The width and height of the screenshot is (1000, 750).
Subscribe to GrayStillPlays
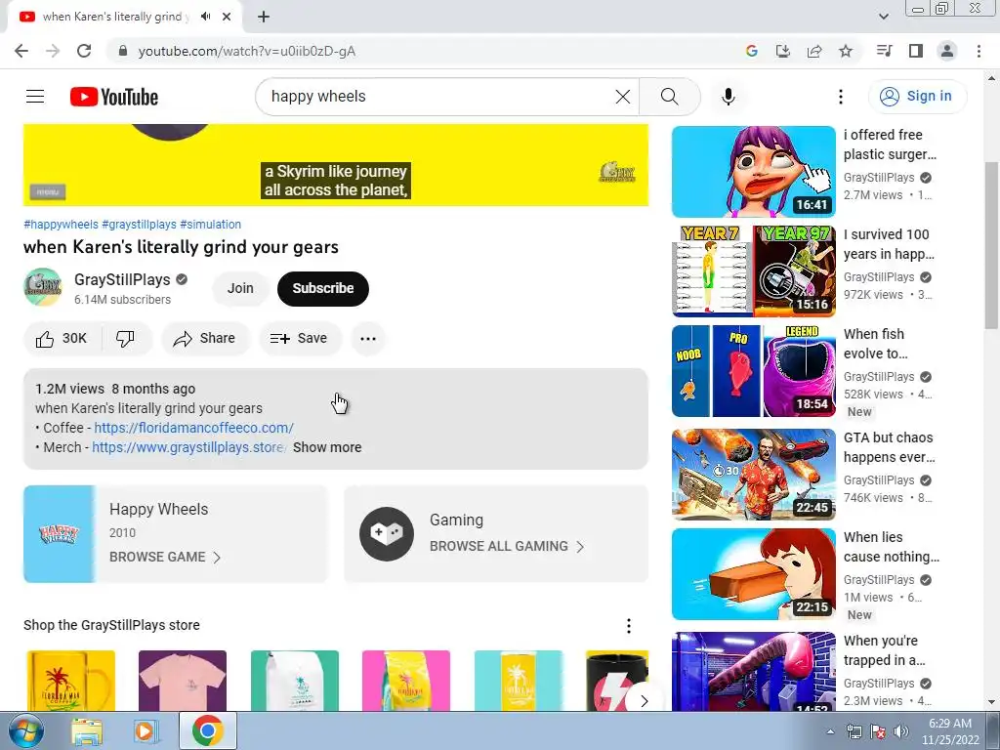tap(322, 288)
